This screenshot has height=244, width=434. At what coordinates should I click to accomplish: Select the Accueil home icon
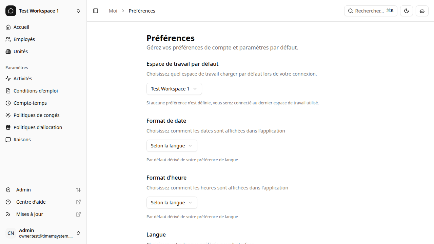[x=8, y=27]
